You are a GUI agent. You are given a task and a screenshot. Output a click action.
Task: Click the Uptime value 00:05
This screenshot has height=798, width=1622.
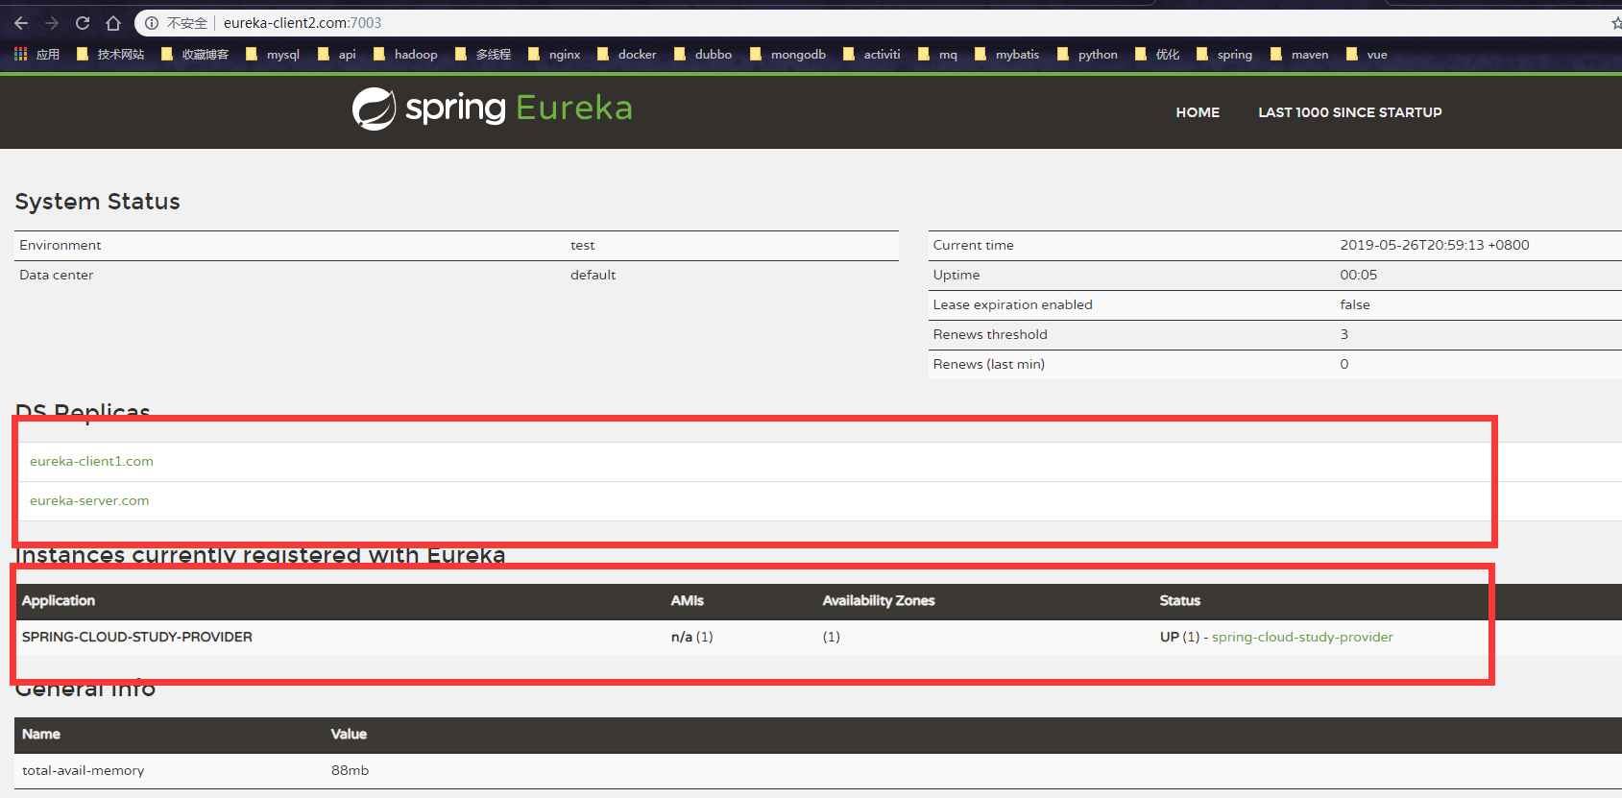click(x=1358, y=276)
